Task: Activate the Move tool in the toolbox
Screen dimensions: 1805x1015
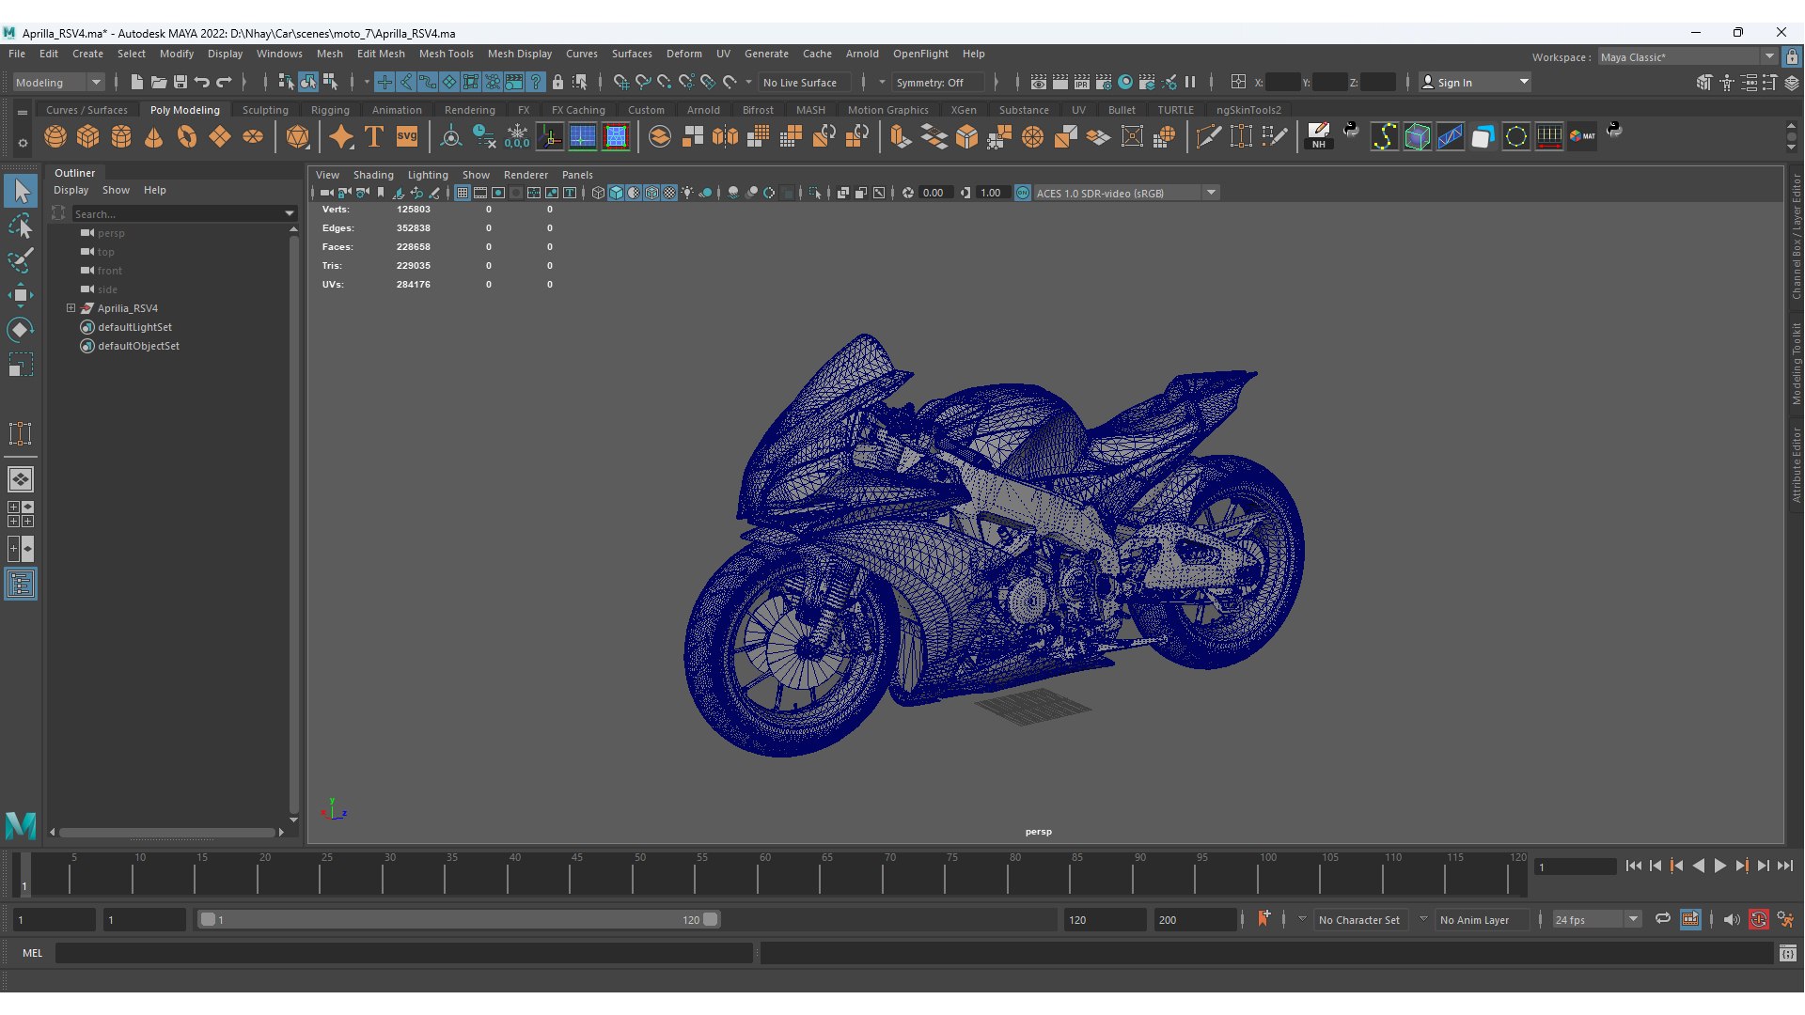Action: [21, 295]
